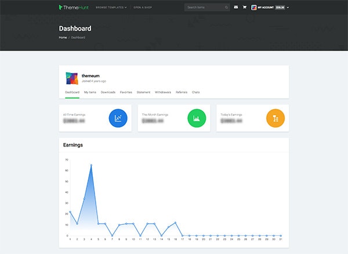The width and height of the screenshot is (348, 254).
Task: Click the All Time Earnings label
Action: coord(74,115)
